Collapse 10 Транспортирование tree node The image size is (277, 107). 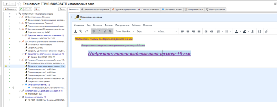(19, 23)
